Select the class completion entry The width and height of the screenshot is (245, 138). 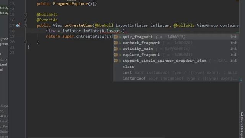coord(176,66)
